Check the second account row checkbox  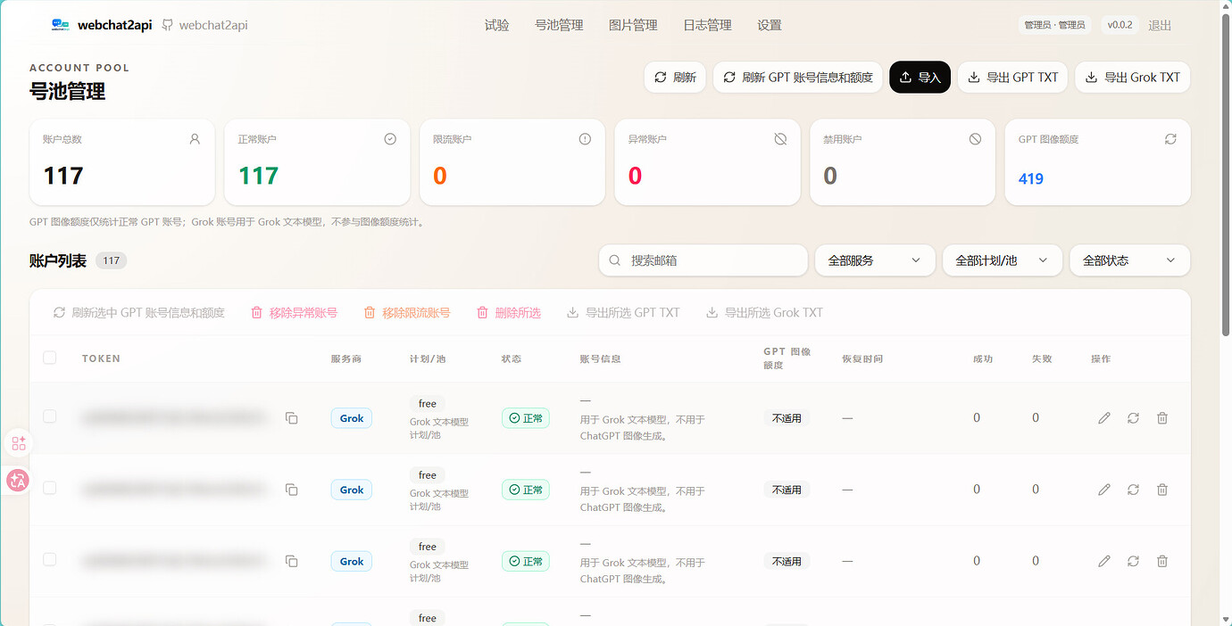click(x=50, y=488)
